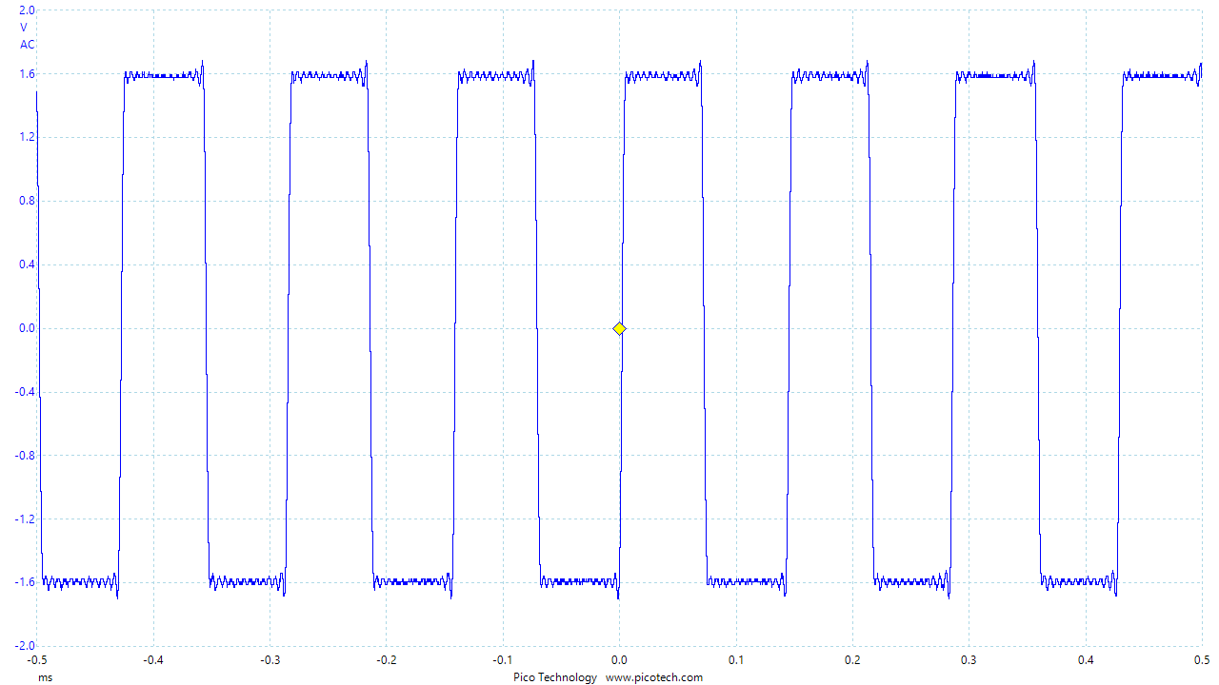
Task: Click the -0.1 time axis value
Action: click(503, 659)
